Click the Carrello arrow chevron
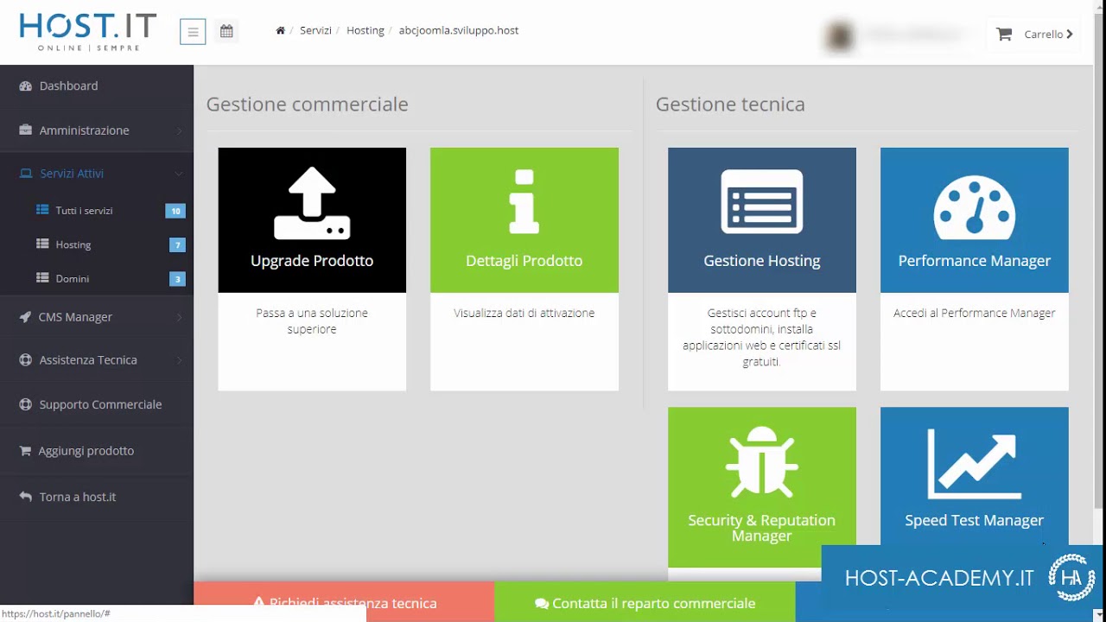Viewport: 1106px width, 622px height. tap(1070, 35)
